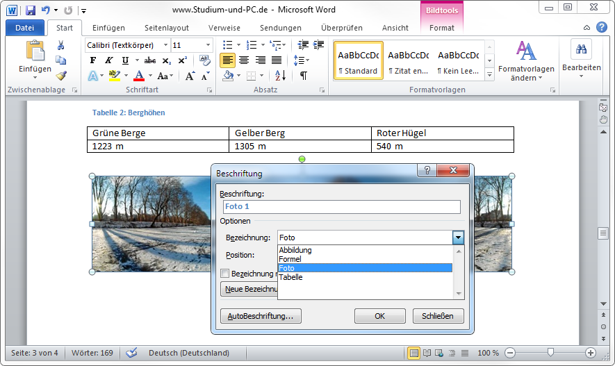The height and width of the screenshot is (366, 615).
Task: Select Tabelle from the label list
Action: pos(365,277)
